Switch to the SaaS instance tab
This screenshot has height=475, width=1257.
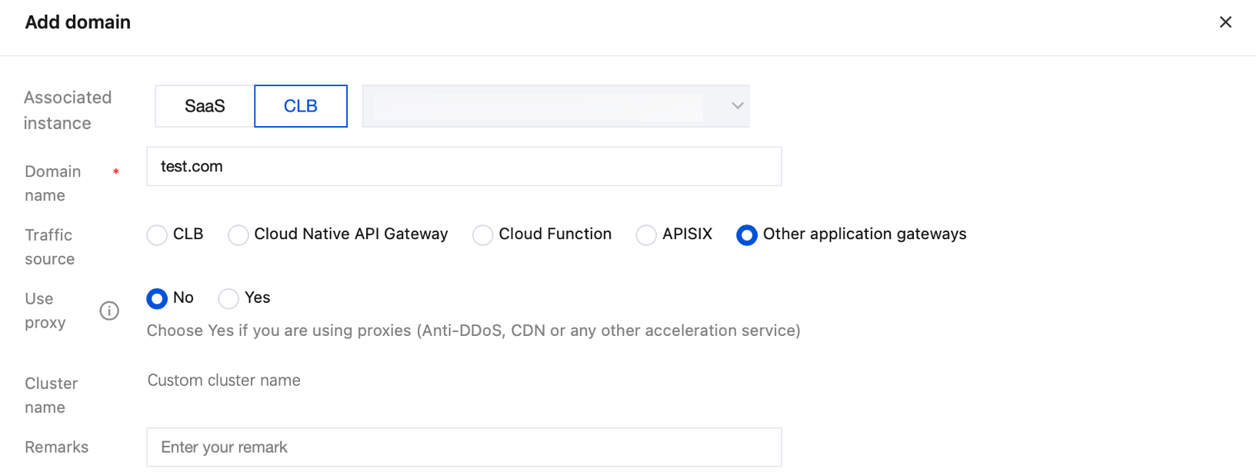pos(205,106)
